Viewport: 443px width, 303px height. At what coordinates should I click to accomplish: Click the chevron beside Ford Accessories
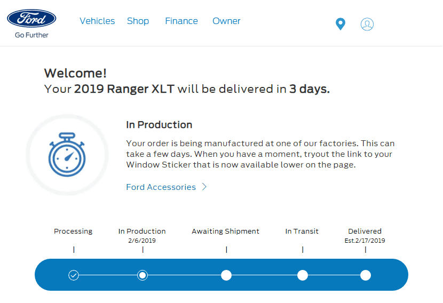[204, 187]
